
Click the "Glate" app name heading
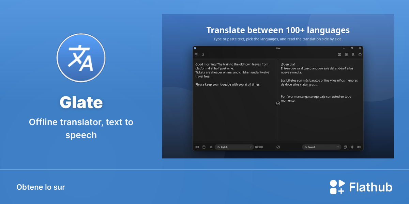pos(81,102)
